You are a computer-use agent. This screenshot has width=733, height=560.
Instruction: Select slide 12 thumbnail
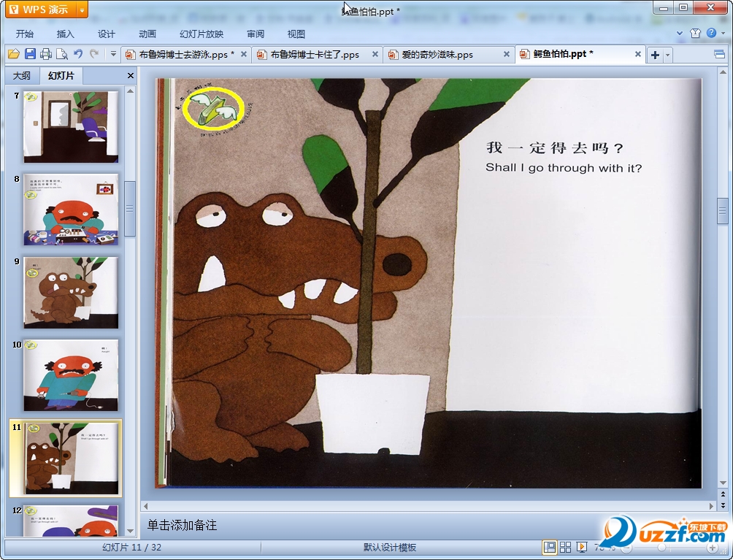[x=71, y=521]
